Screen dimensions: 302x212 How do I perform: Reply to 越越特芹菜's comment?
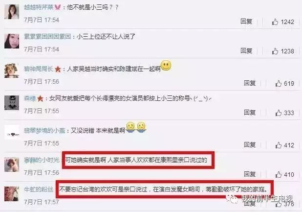[246, 21]
